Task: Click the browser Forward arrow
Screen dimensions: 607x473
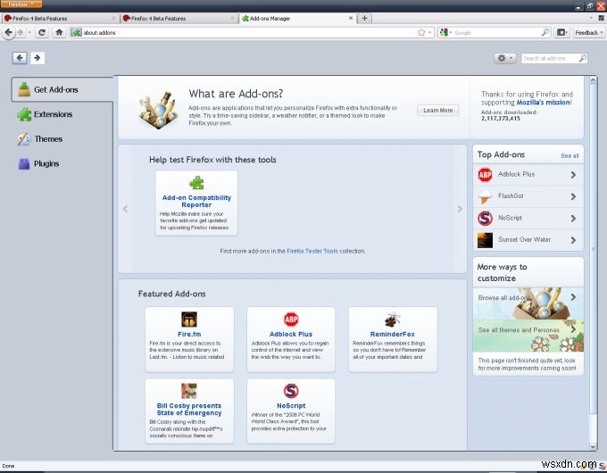Action: coord(21,32)
